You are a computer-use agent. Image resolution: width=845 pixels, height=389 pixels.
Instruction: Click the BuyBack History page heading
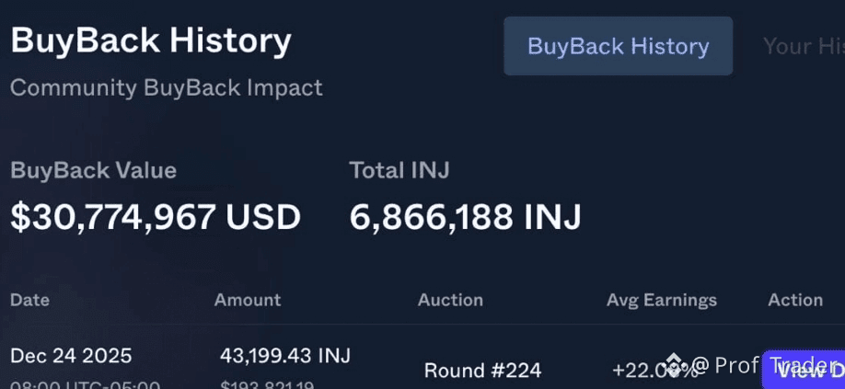coord(151,40)
